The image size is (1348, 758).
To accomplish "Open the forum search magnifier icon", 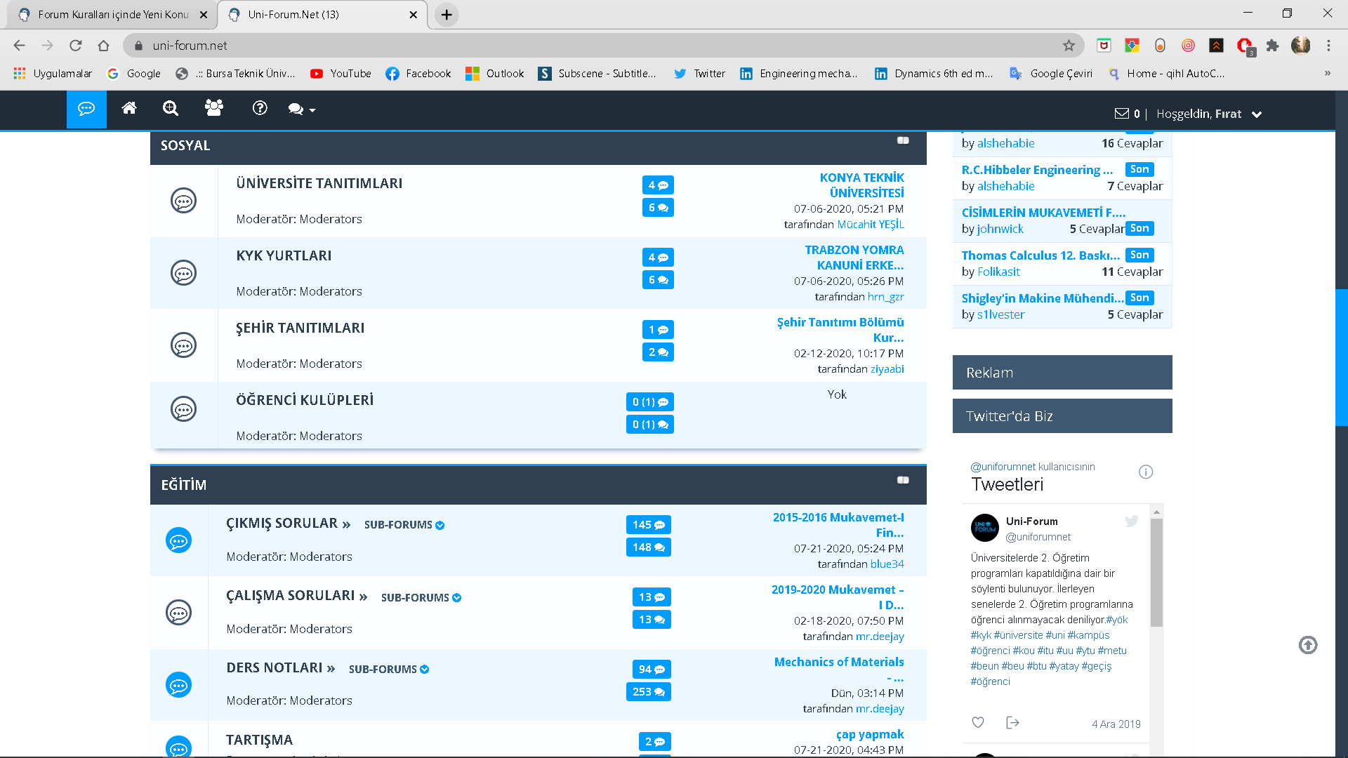I will (x=171, y=109).
